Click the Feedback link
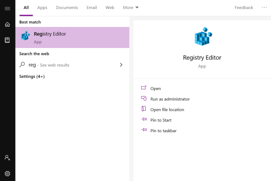The image size is (271, 181). (244, 8)
